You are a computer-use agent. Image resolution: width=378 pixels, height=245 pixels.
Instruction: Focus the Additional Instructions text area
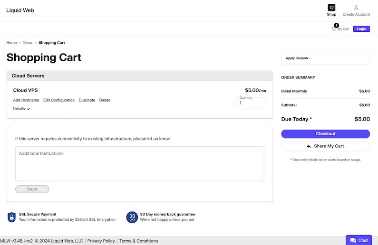click(x=139, y=163)
